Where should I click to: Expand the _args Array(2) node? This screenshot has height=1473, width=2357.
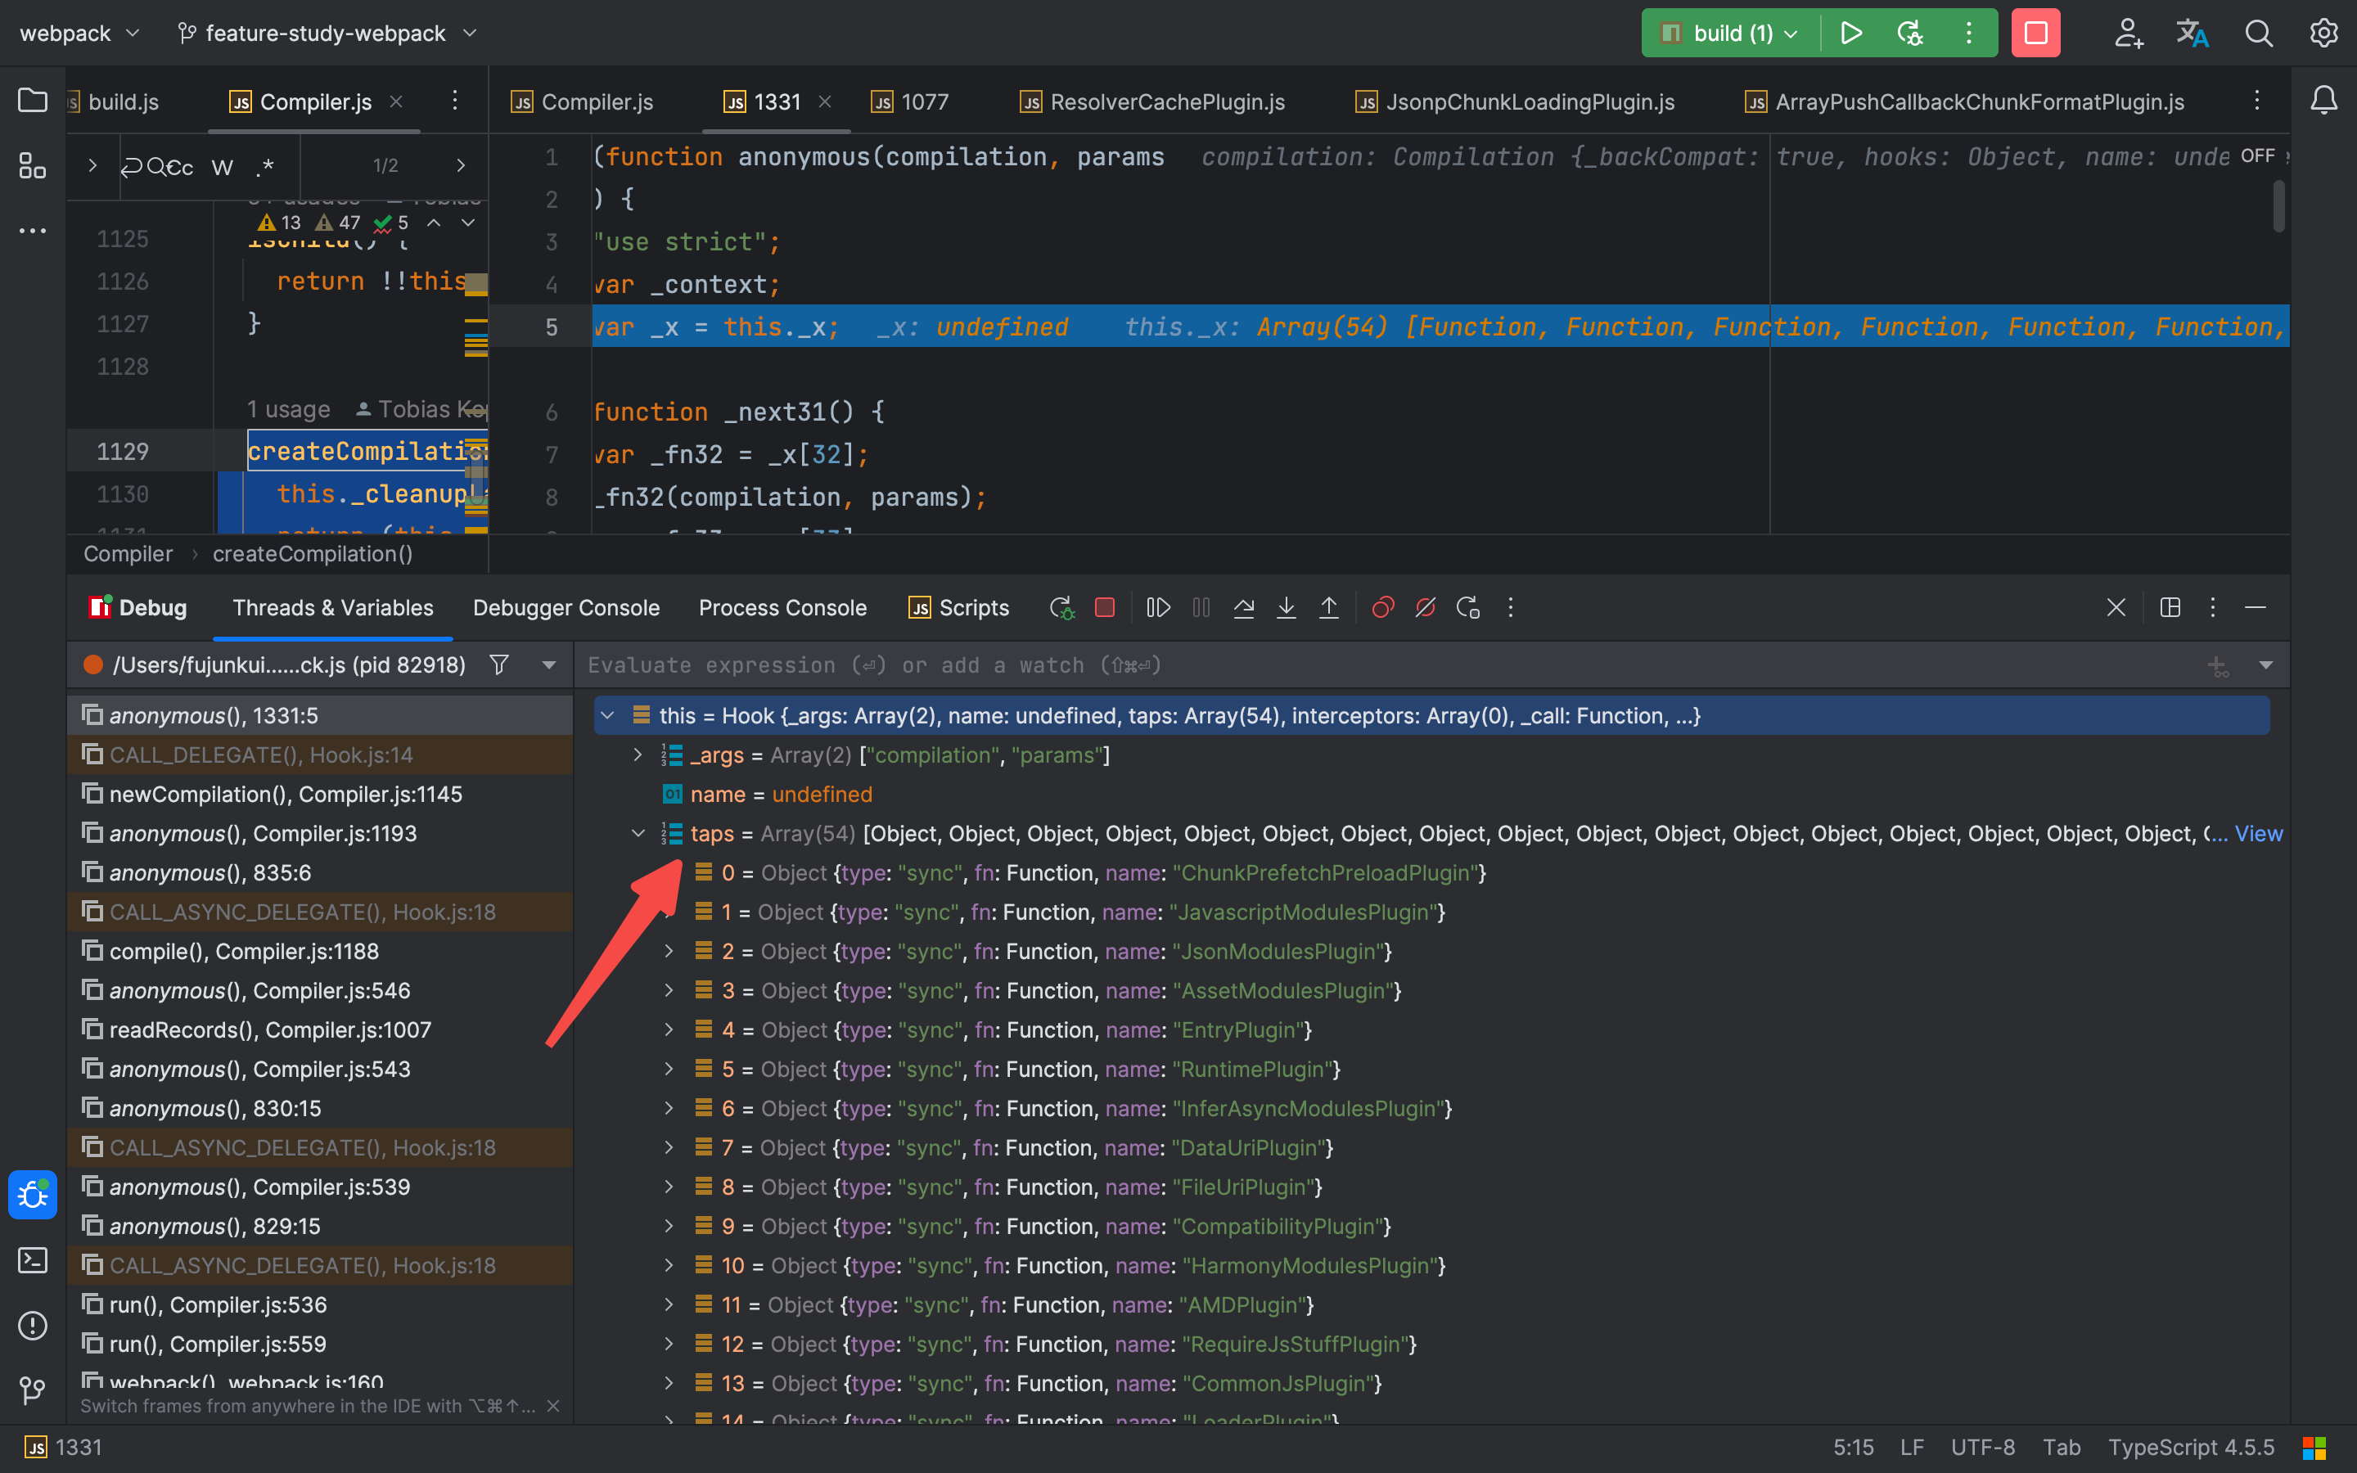[638, 755]
